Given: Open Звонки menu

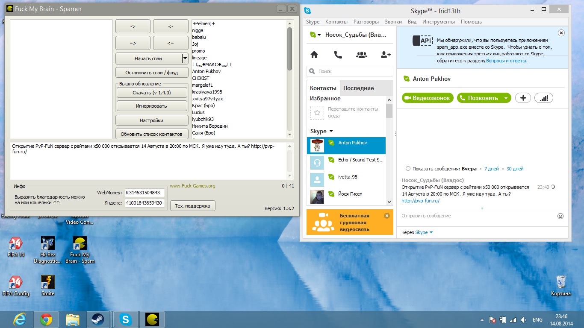Looking at the screenshot, I should point(393,22).
